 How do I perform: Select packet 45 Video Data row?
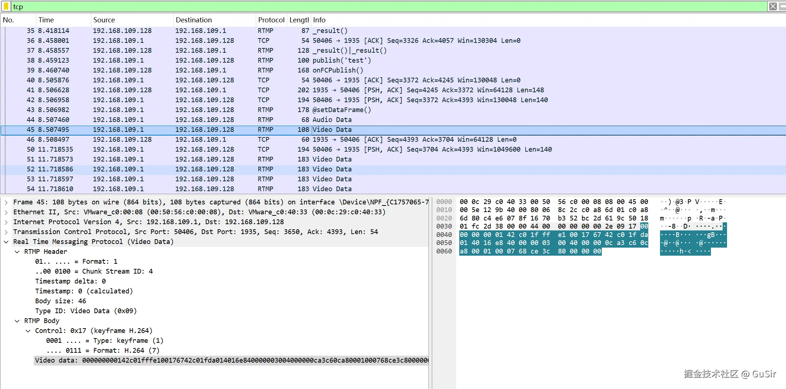393,130
